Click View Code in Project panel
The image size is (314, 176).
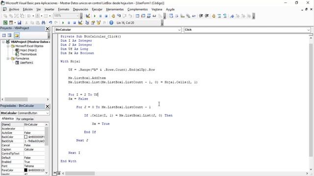4,36
